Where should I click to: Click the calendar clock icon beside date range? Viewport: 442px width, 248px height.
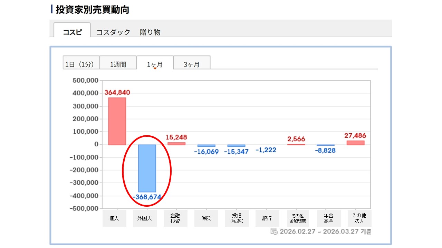(274, 231)
